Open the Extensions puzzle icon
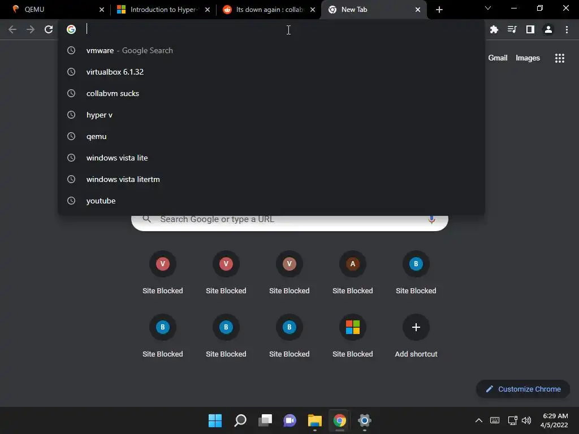Image resolution: width=579 pixels, height=434 pixels. point(494,29)
